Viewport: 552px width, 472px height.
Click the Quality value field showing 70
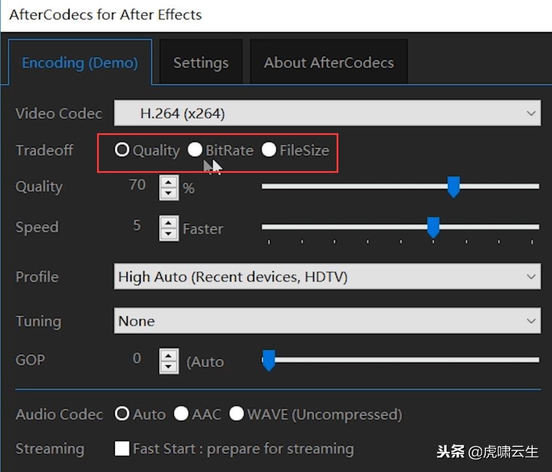(x=137, y=185)
